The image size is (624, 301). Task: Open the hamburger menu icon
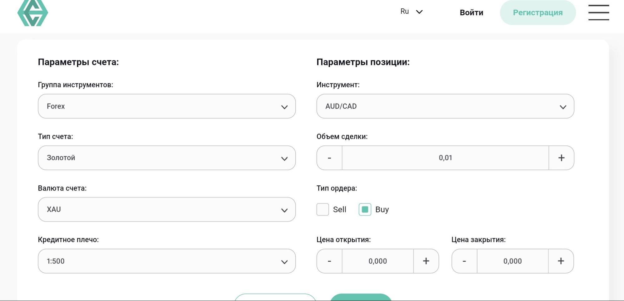pos(599,12)
